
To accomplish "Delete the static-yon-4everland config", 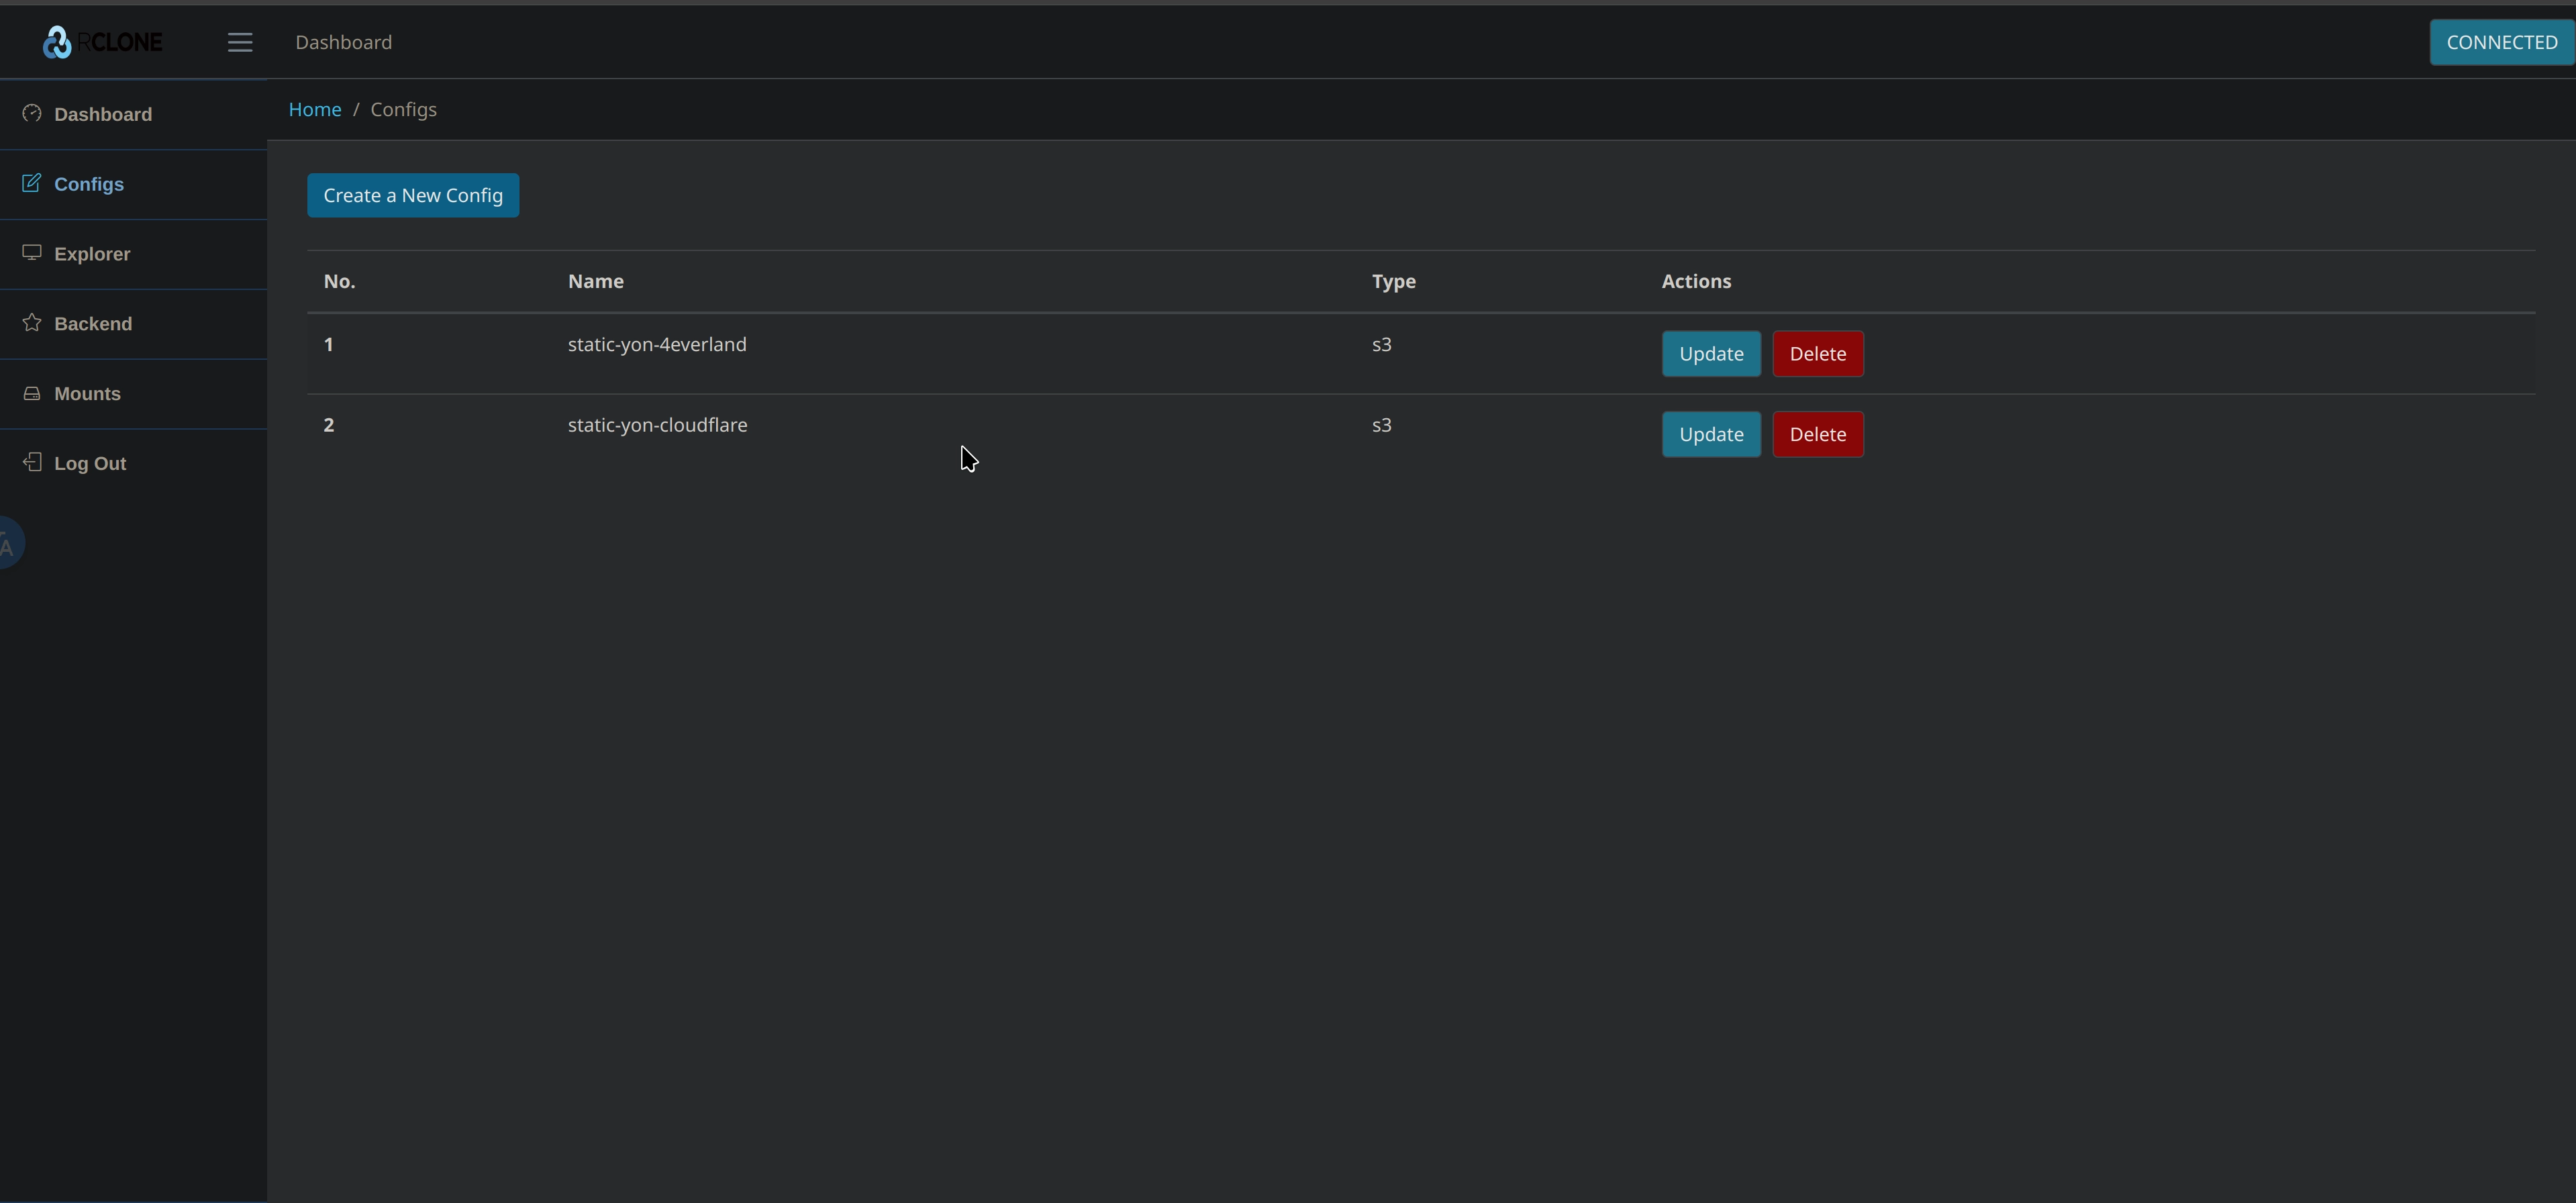I will (x=1818, y=354).
